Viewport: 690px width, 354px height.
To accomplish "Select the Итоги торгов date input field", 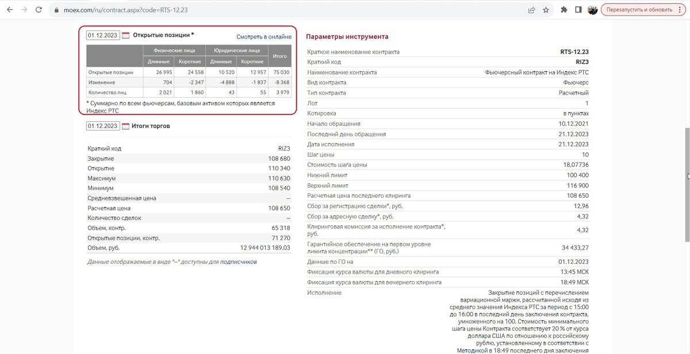I will 102,125.
